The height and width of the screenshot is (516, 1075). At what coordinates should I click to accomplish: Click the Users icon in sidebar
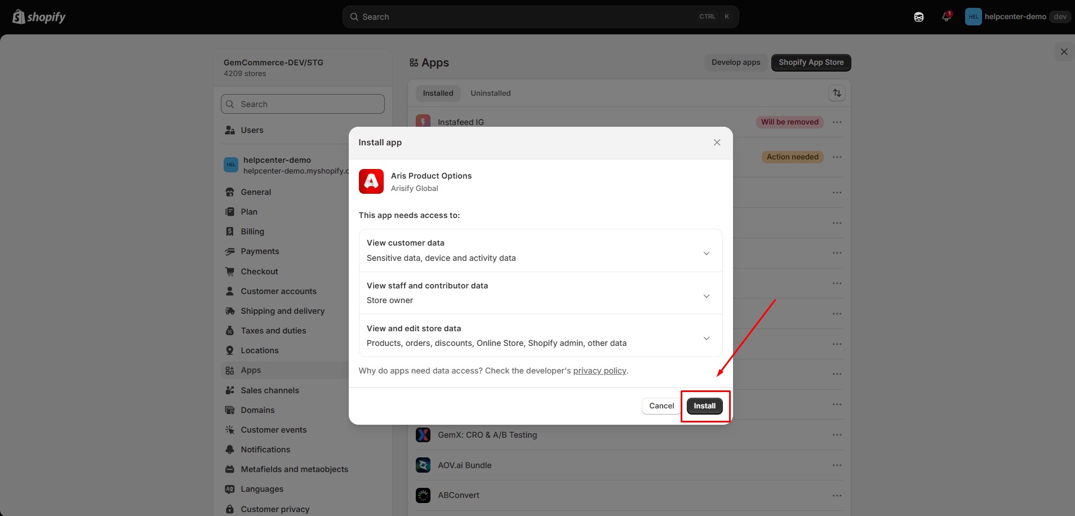point(230,130)
